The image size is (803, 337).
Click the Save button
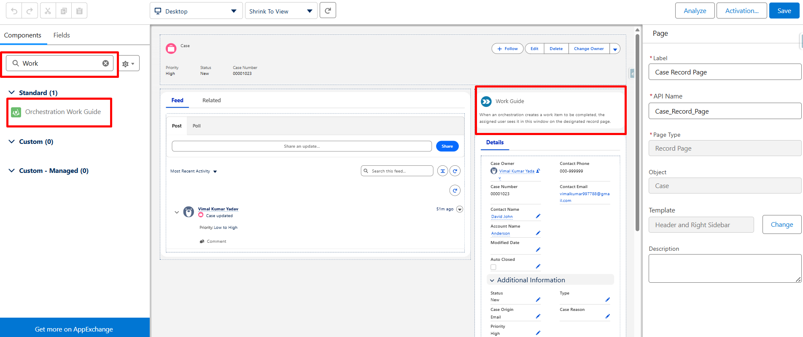click(x=784, y=11)
